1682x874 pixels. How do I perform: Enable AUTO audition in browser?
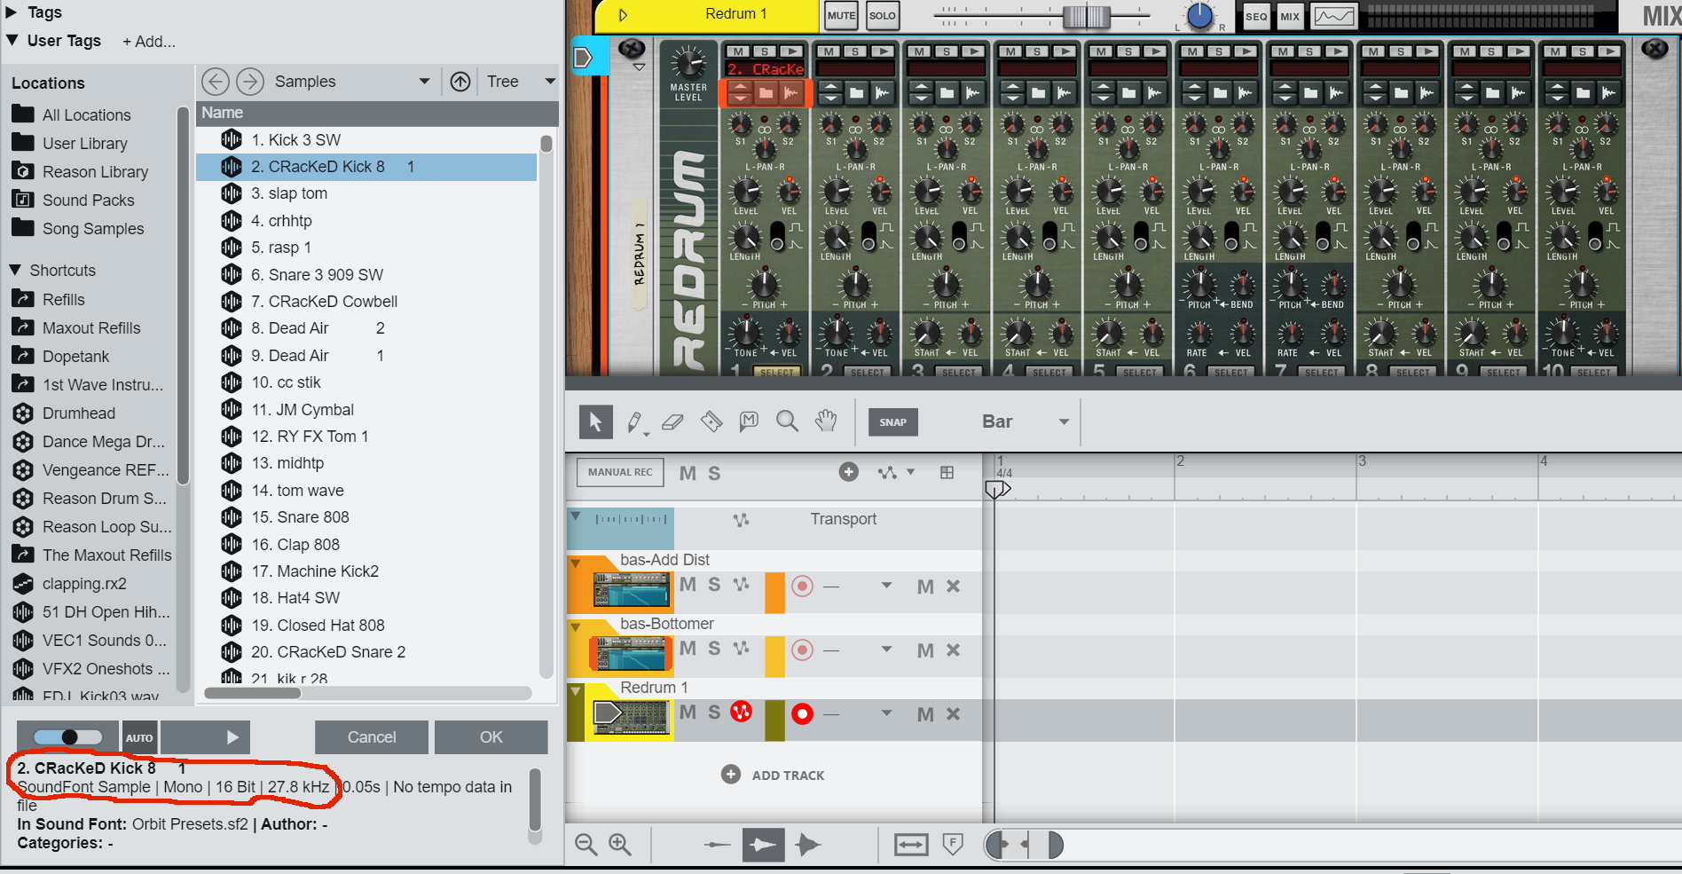(x=139, y=737)
